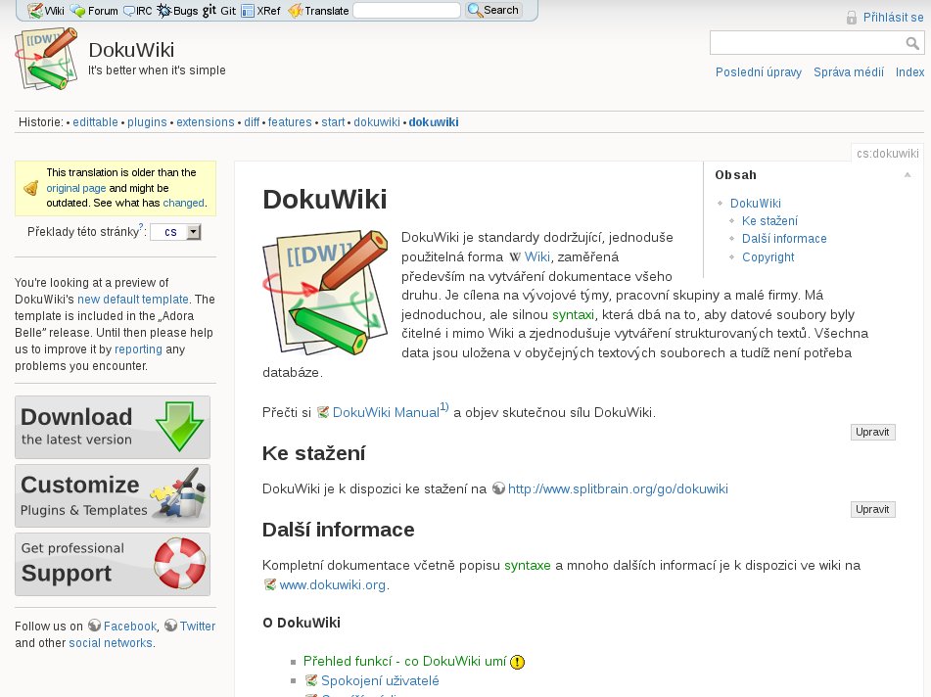
Task: Open Správa médií media manager
Action: click(849, 71)
